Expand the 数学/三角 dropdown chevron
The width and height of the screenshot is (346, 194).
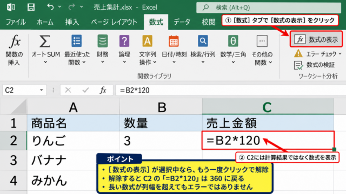click(233, 63)
